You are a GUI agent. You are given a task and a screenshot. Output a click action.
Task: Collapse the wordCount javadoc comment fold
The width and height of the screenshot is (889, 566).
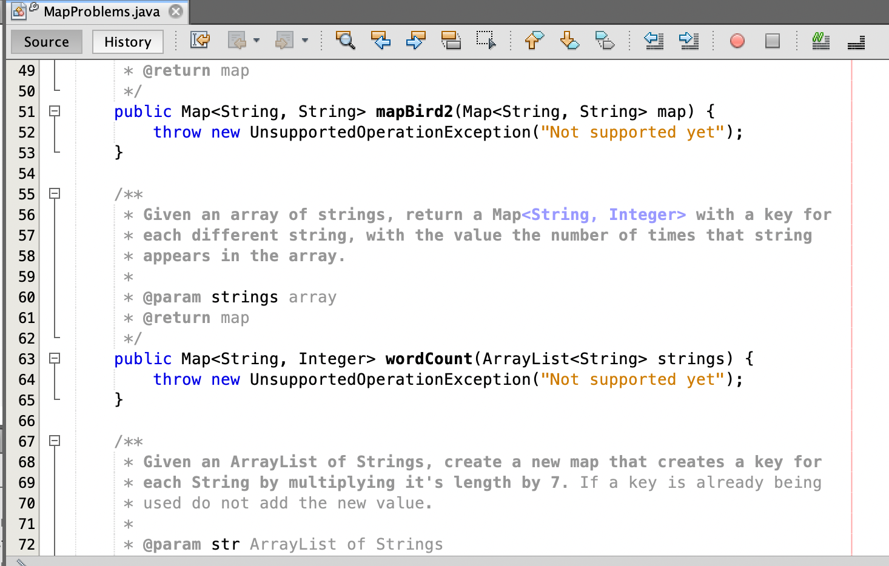click(x=55, y=194)
